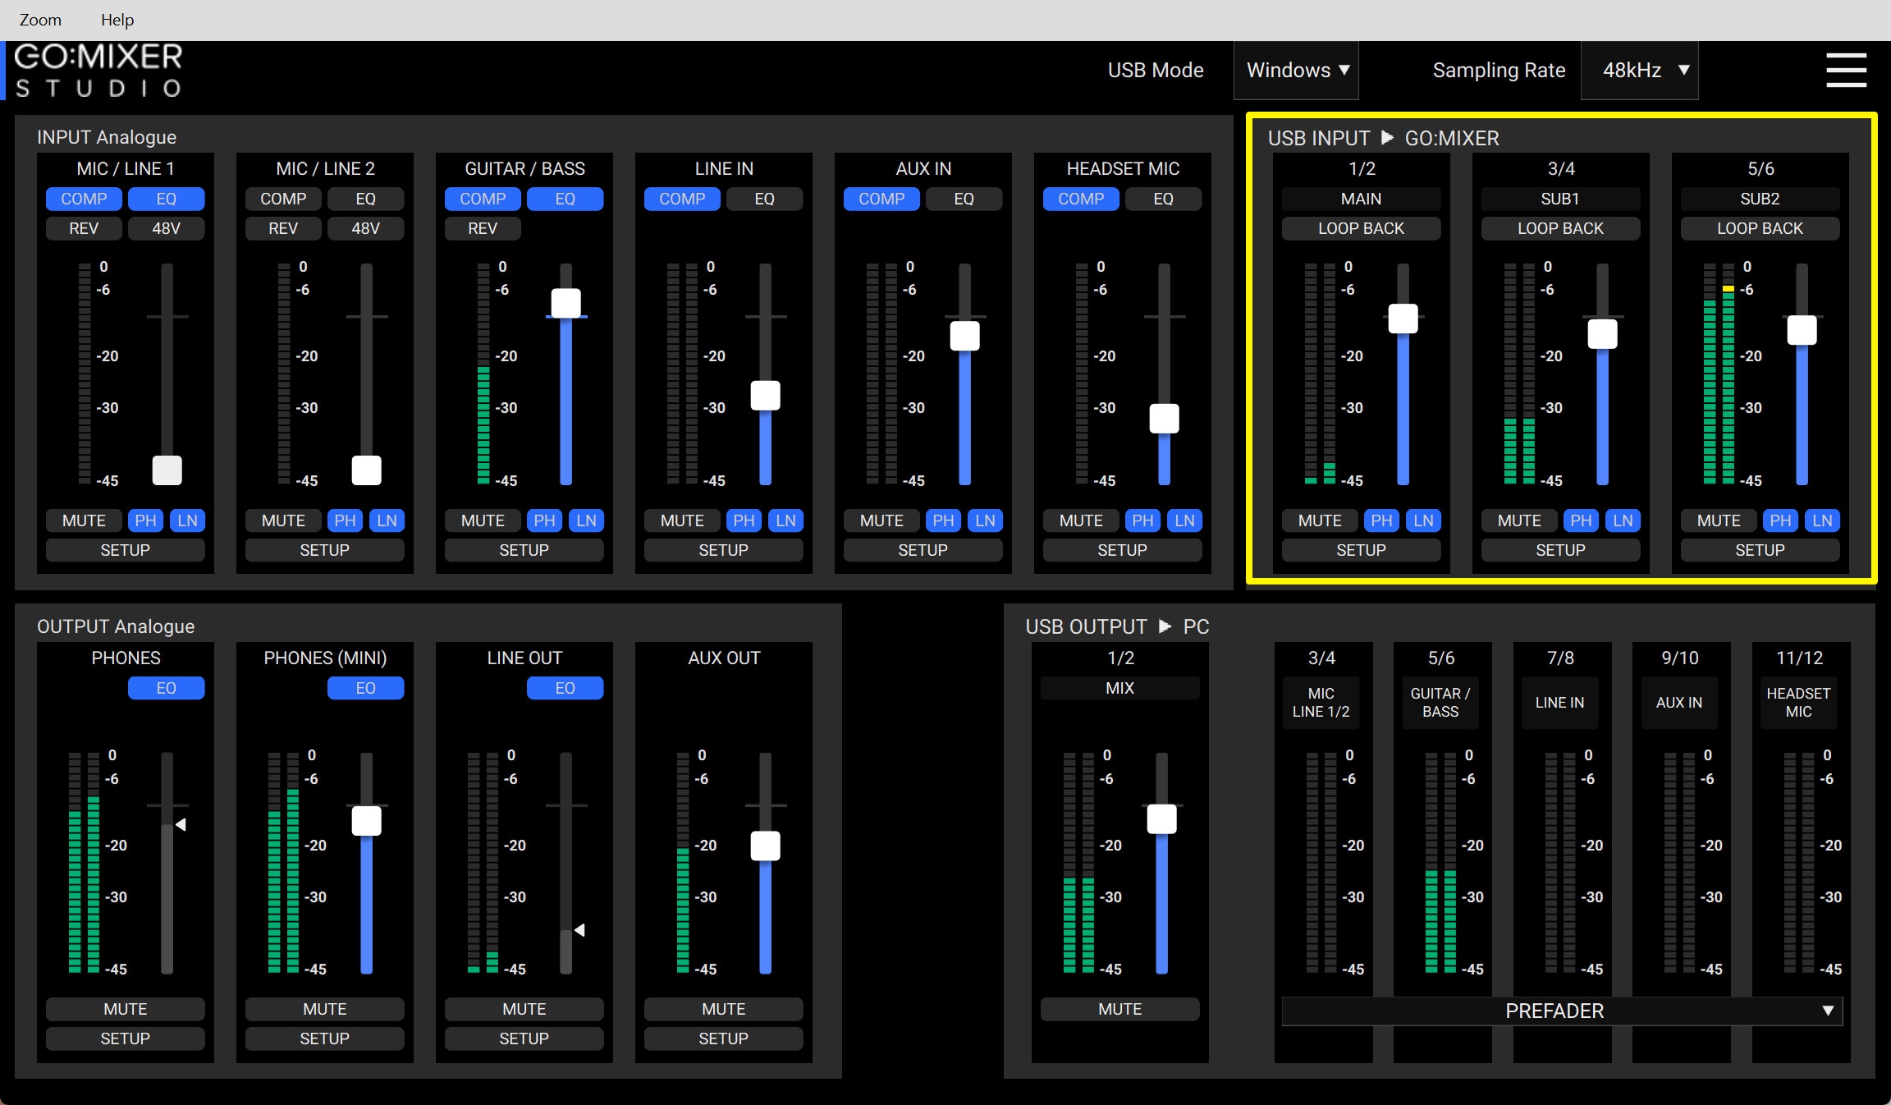The height and width of the screenshot is (1105, 1891).
Task: Toggle EQ on PHONES (MINI) output
Action: [365, 688]
